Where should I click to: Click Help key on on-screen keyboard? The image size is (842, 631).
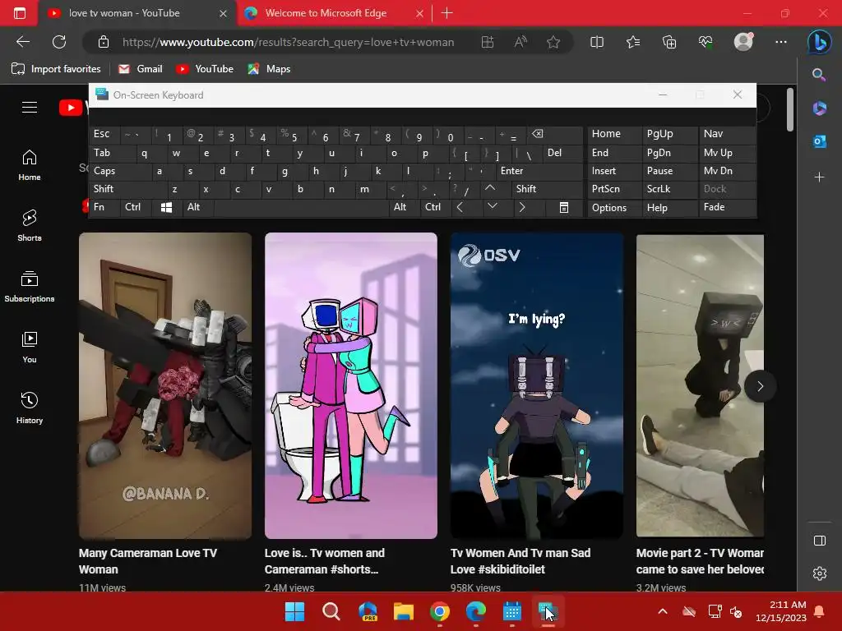[669, 207]
